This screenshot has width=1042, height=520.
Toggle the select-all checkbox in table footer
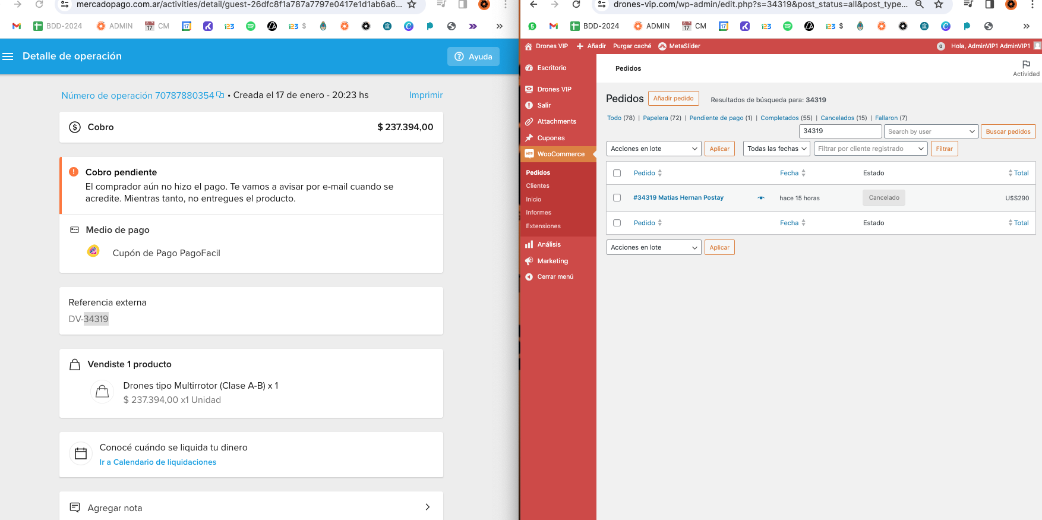[x=617, y=223]
